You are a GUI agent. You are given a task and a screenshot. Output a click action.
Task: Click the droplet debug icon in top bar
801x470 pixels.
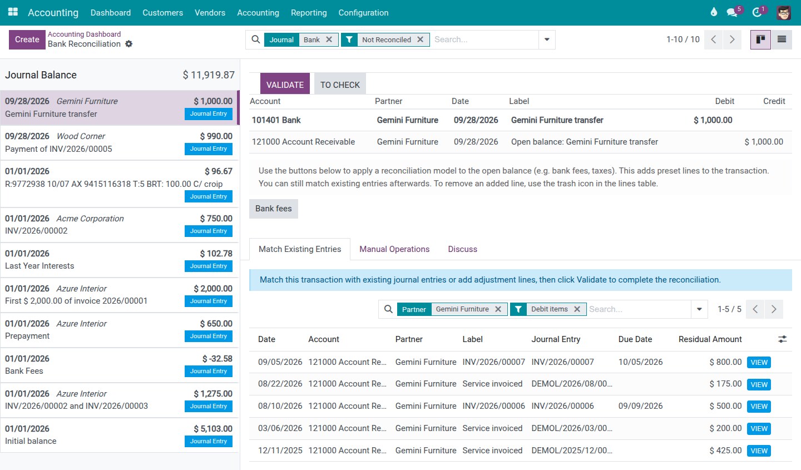coord(714,12)
